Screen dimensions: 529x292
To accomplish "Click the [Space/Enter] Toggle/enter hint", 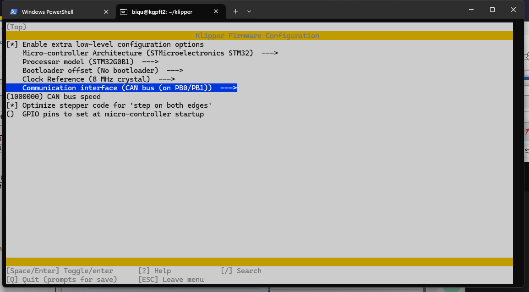I will 60,271.
